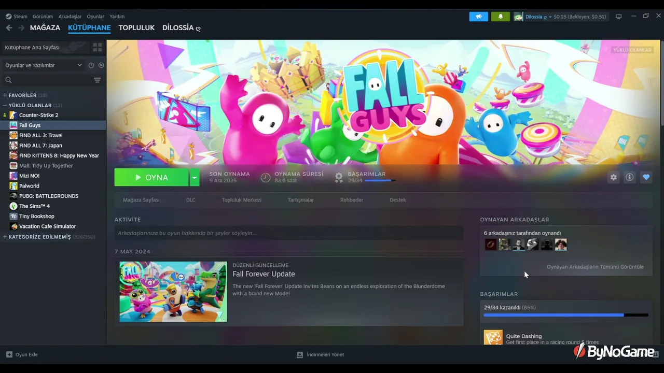Open the Destek link

click(x=398, y=200)
